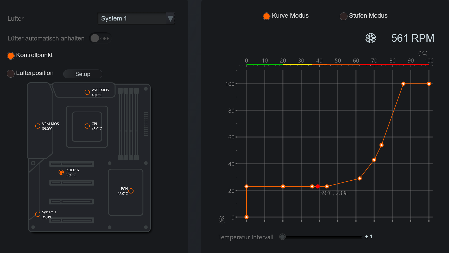Viewport: 449px width, 253px height.
Task: Select the VSOCMOS temperature sensor
Action: [x=87, y=92]
